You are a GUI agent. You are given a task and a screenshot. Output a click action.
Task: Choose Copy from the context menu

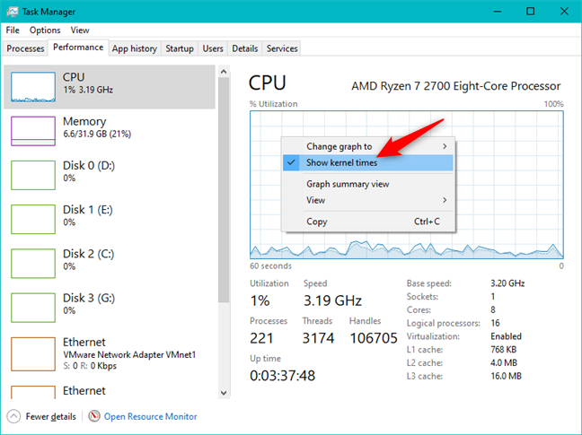click(368, 222)
